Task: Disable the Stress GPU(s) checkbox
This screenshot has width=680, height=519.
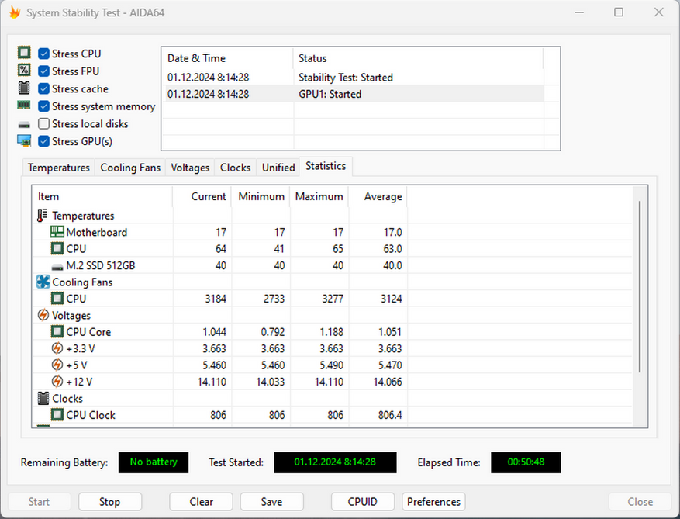Action: click(44, 141)
